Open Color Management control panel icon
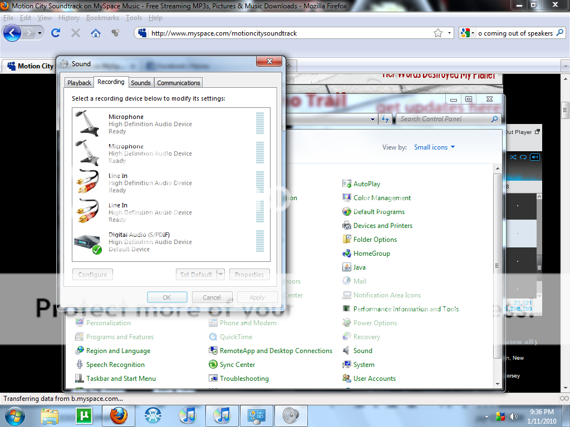 click(x=381, y=198)
